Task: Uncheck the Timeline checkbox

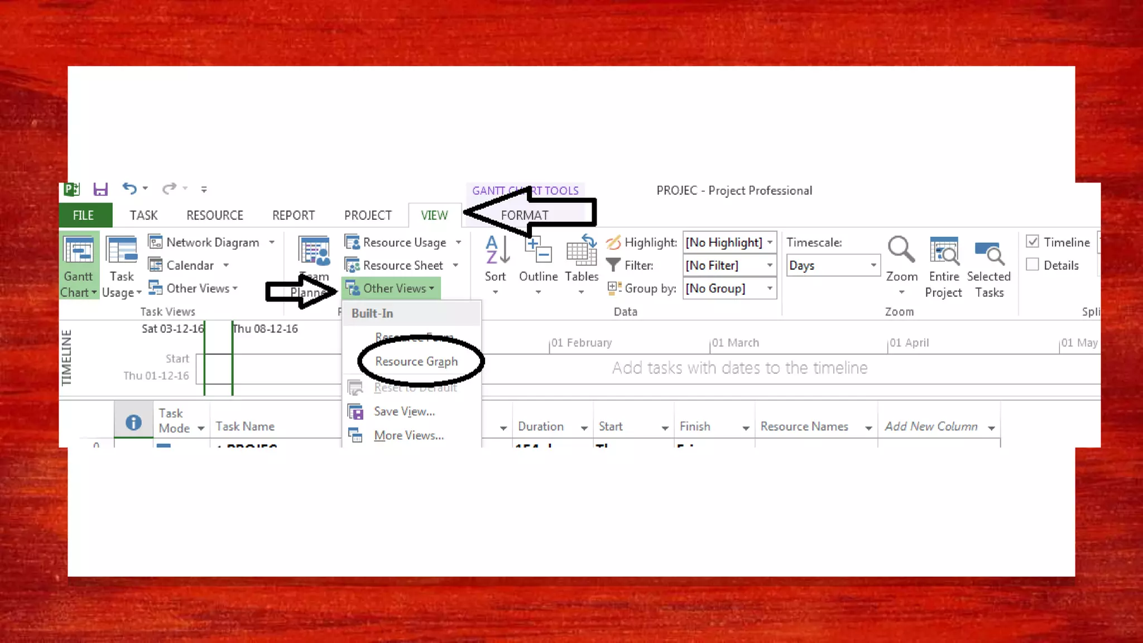Action: tap(1032, 242)
